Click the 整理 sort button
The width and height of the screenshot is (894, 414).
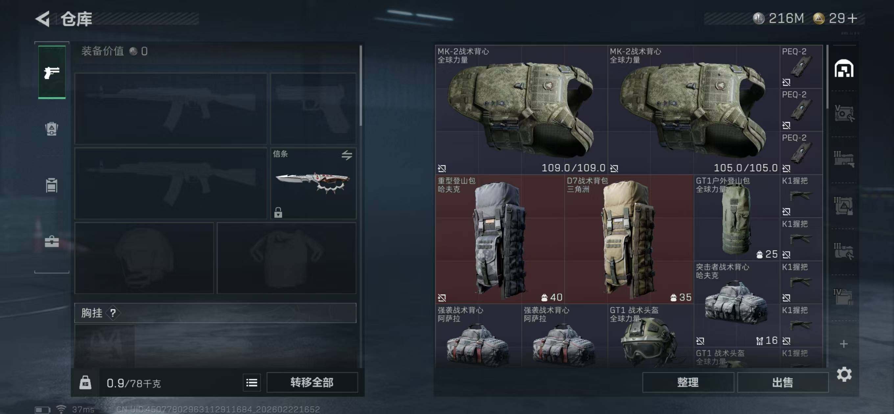(688, 382)
